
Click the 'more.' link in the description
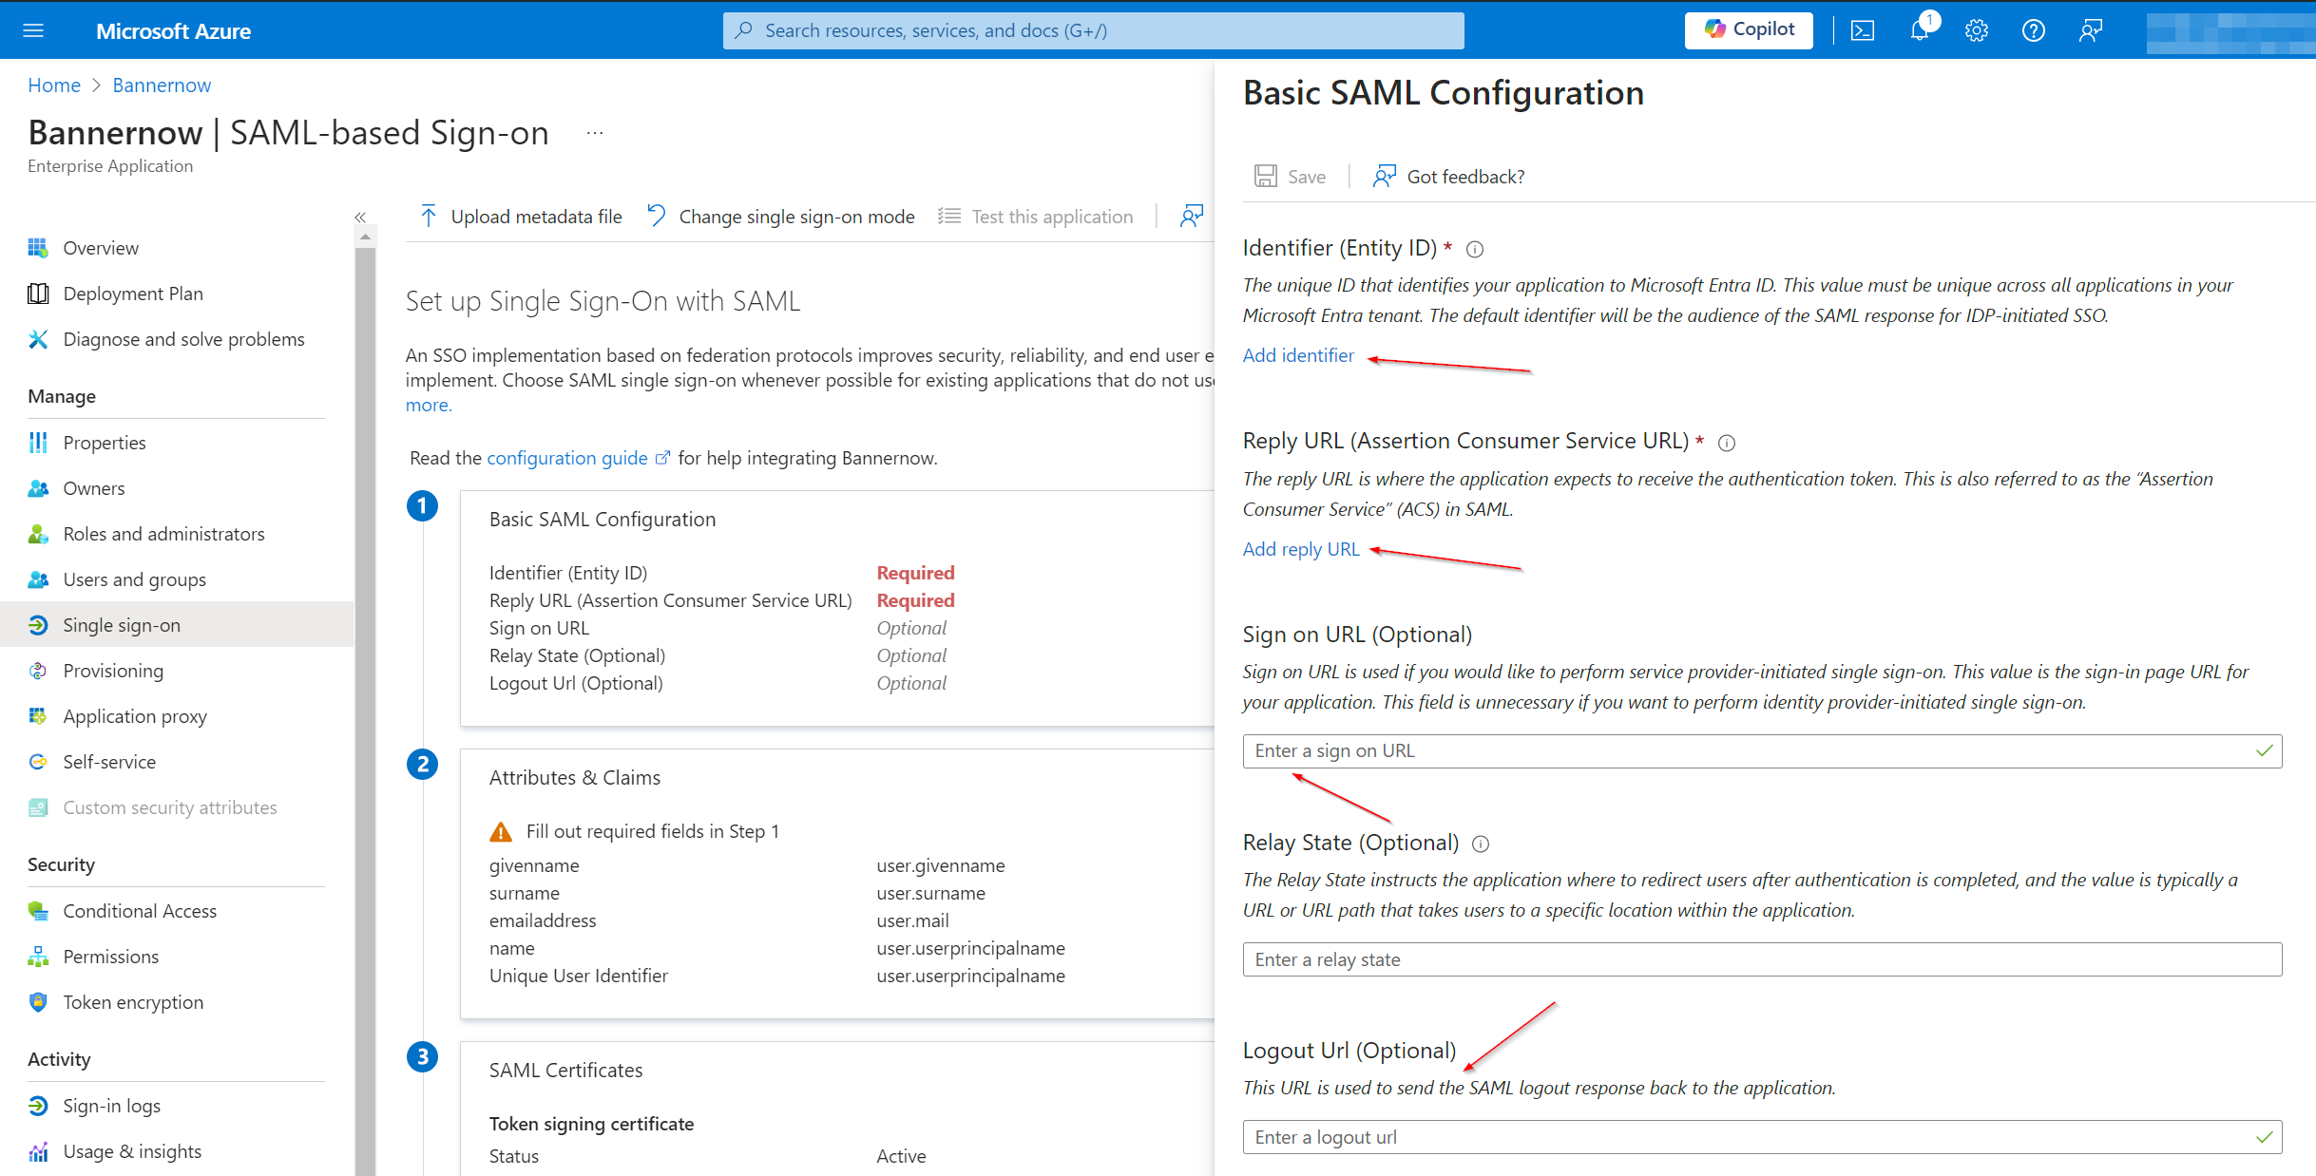click(429, 405)
